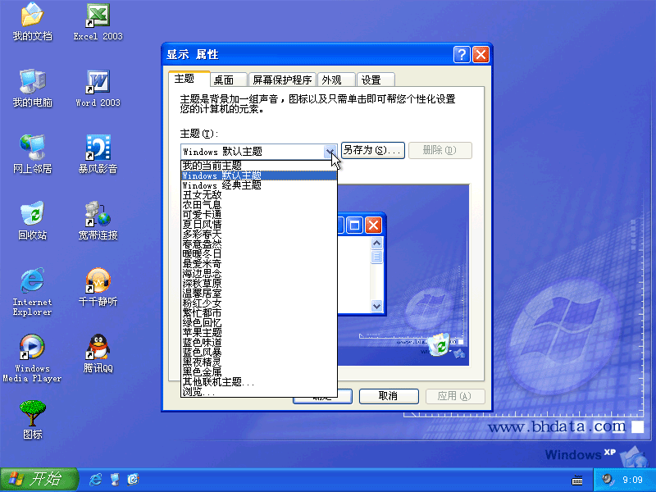Choose Windows 经典主题 in the theme list
This screenshot has height=492, width=656.
pos(259,185)
